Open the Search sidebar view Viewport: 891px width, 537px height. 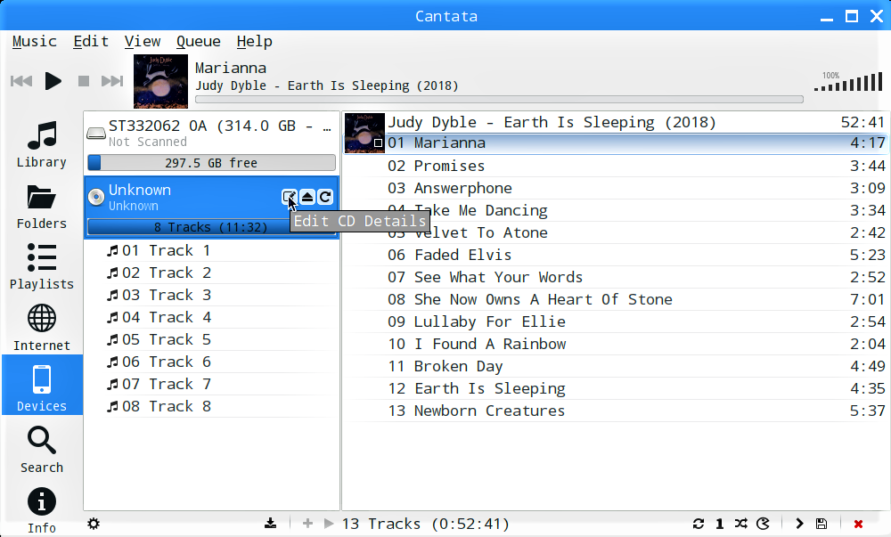coord(42,450)
